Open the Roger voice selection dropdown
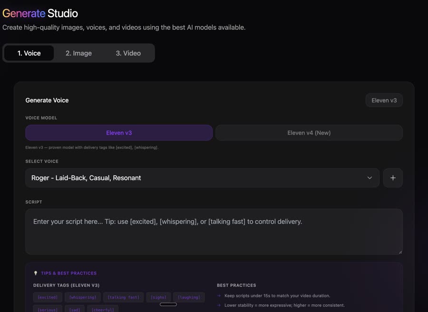The image size is (428, 312). click(x=202, y=178)
